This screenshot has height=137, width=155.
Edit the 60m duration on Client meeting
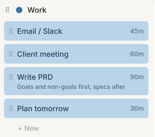[x=137, y=54]
